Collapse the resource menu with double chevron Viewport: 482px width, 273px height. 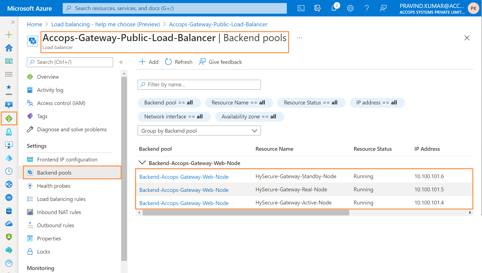point(121,62)
